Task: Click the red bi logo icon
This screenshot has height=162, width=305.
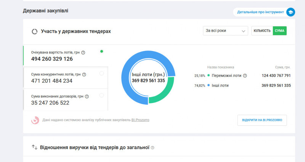Action: coord(35,120)
